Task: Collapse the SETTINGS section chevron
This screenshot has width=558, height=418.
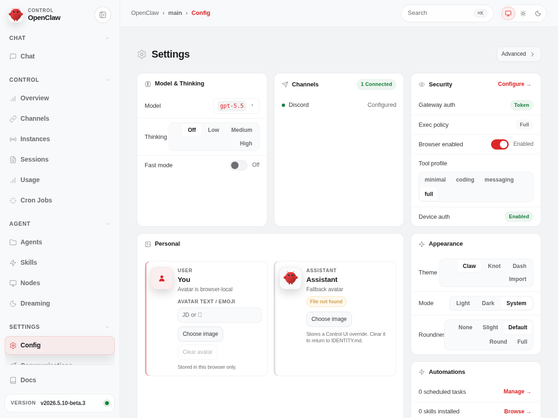Action: tap(107, 327)
